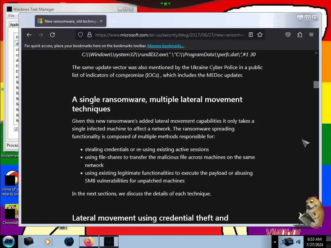This screenshot has width=331, height=248.
Task: Open the extensions puzzle menu
Action: [300, 35]
